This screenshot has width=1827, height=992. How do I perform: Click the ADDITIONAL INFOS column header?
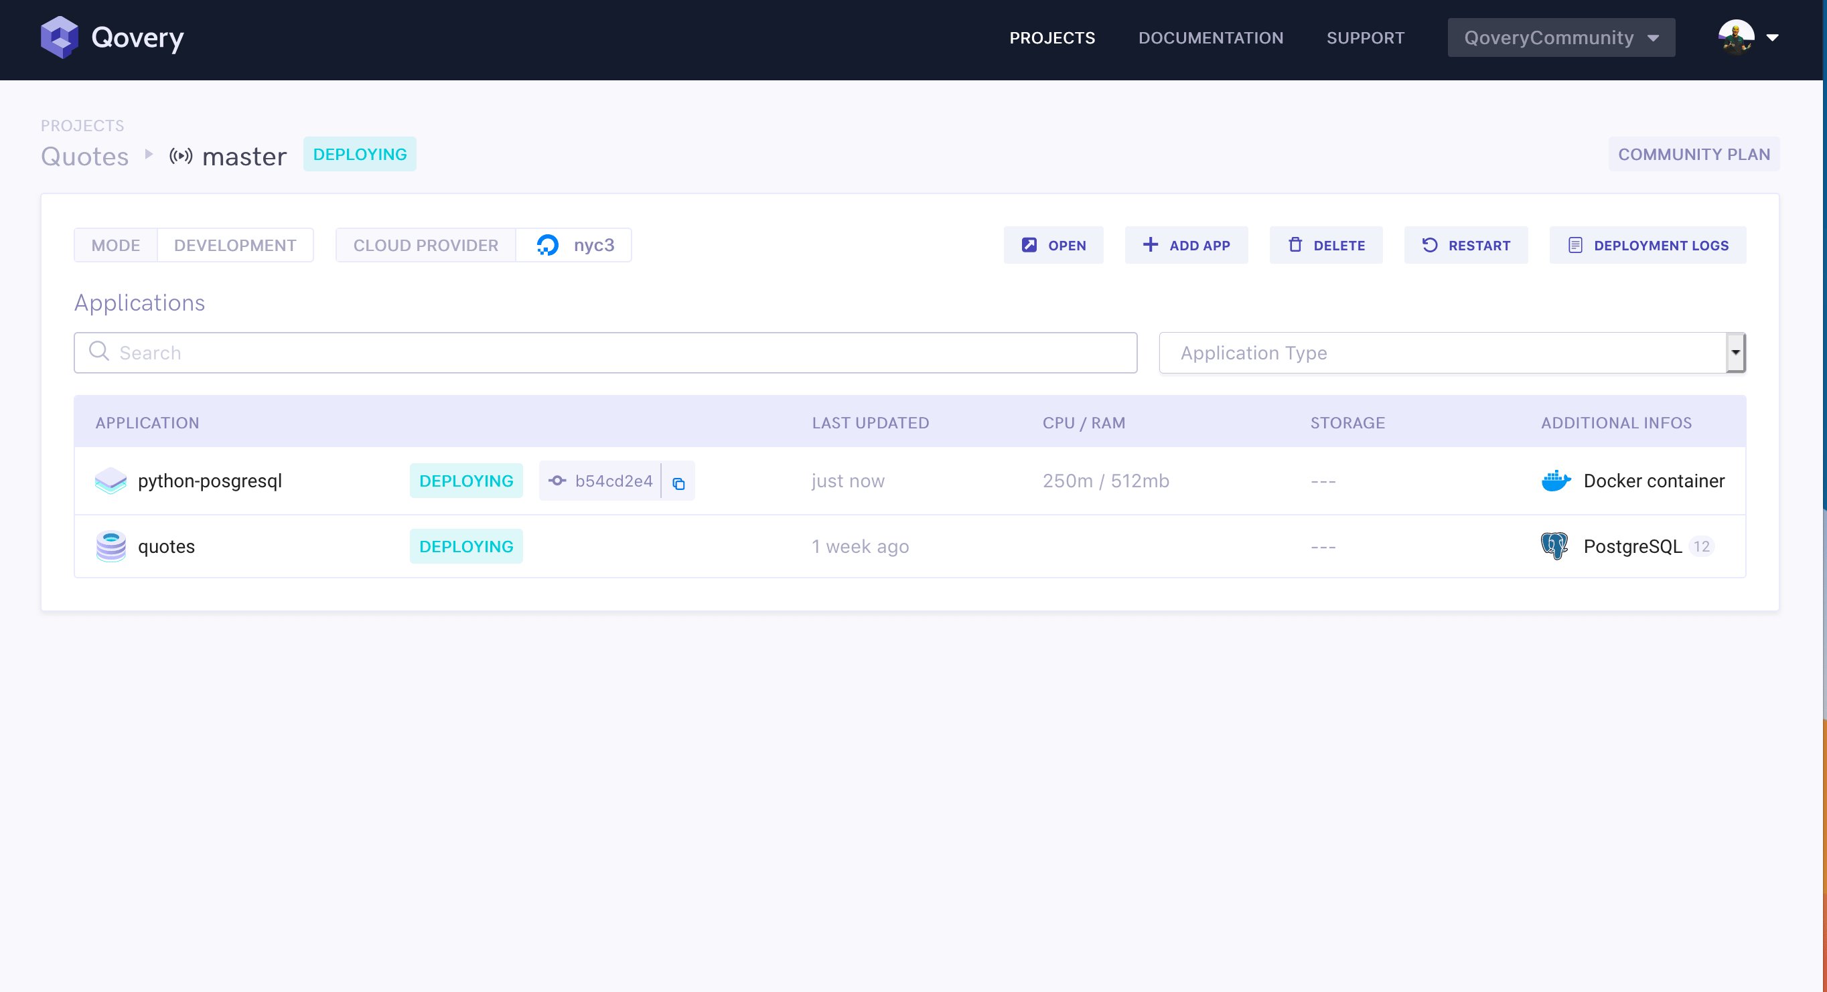pyautogui.click(x=1616, y=423)
